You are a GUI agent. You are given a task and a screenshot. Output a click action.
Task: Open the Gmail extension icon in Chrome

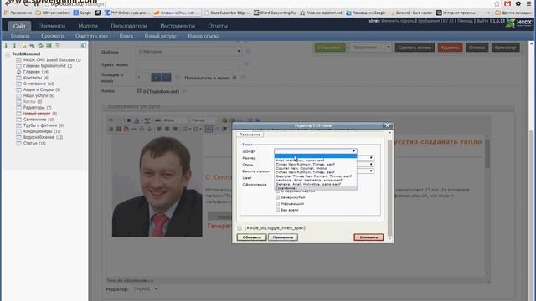[x=508, y=3]
